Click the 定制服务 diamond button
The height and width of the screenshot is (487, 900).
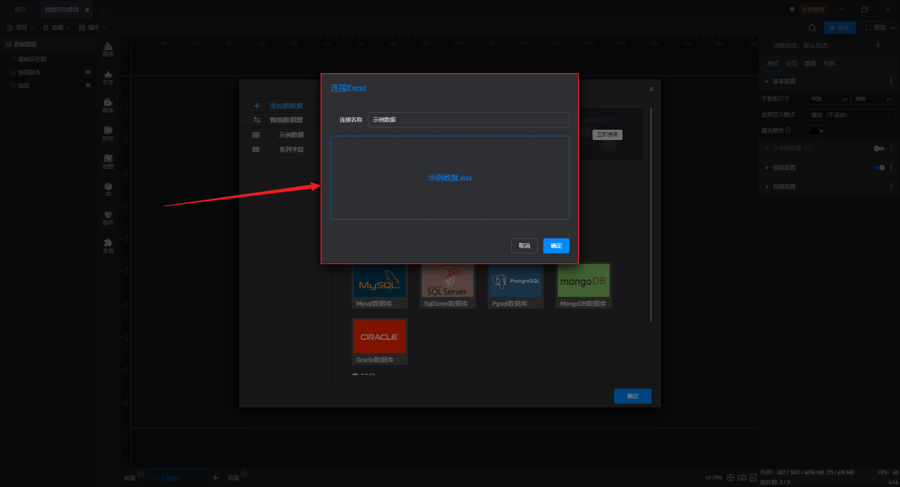[809, 9]
